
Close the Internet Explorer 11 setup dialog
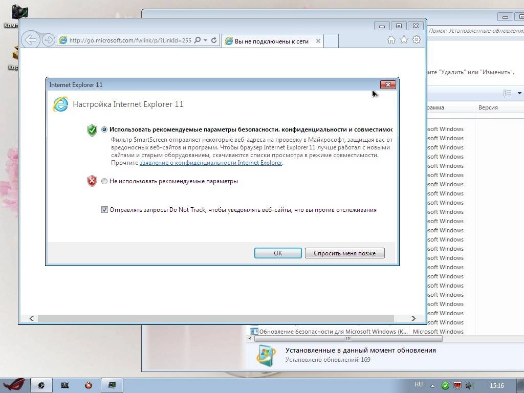[388, 84]
